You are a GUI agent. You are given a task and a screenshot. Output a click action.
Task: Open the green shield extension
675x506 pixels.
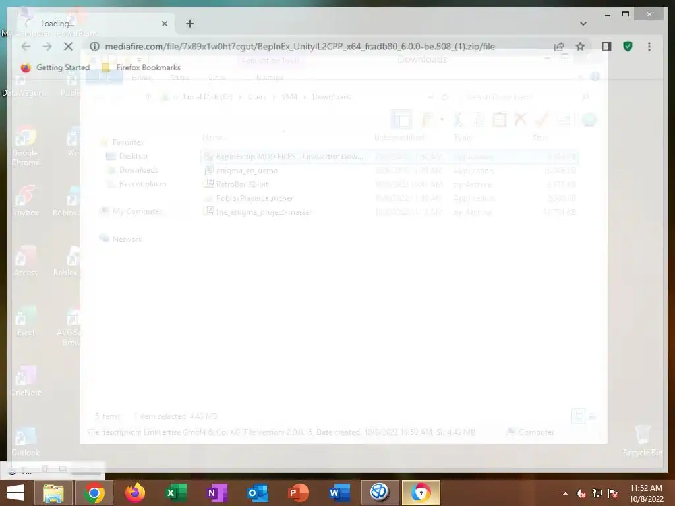[628, 47]
